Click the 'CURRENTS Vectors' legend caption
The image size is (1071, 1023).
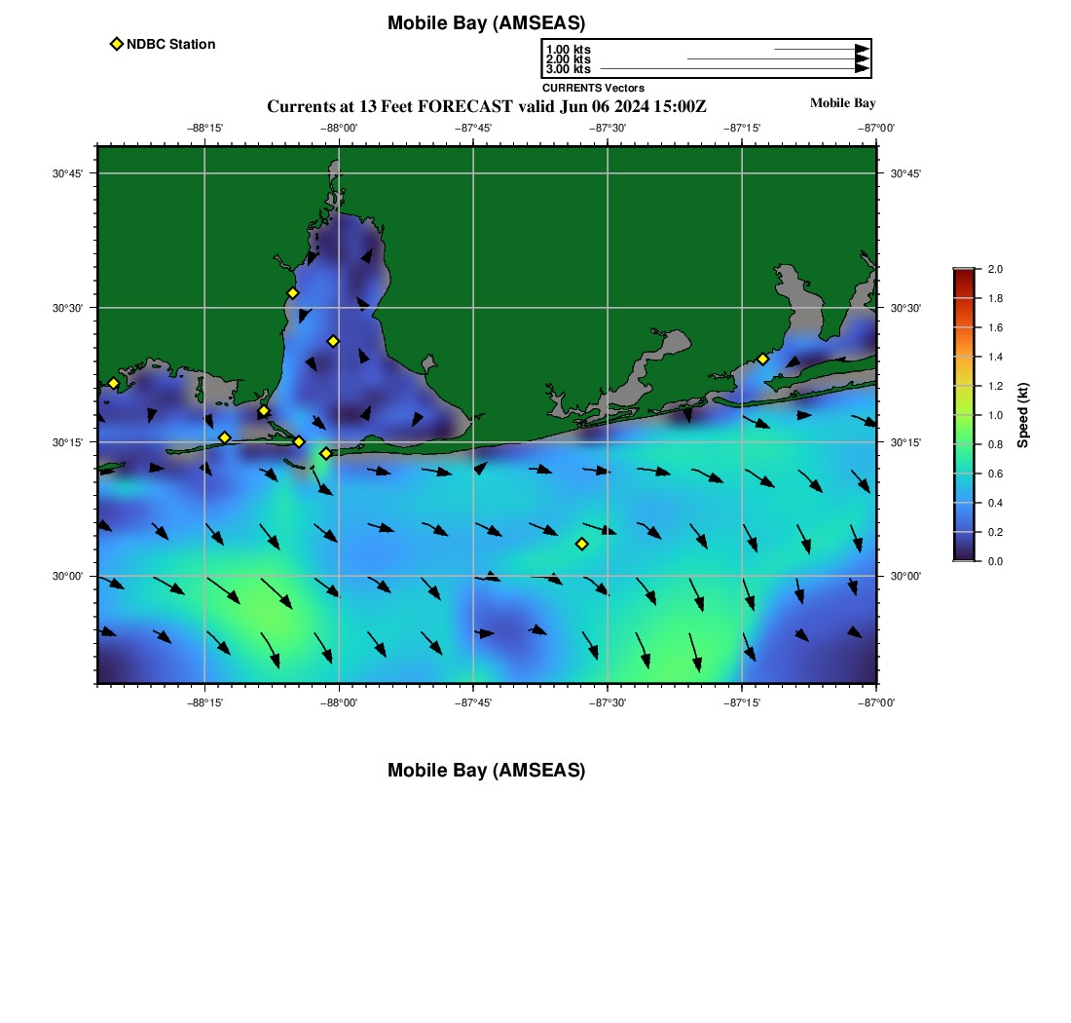593,88
